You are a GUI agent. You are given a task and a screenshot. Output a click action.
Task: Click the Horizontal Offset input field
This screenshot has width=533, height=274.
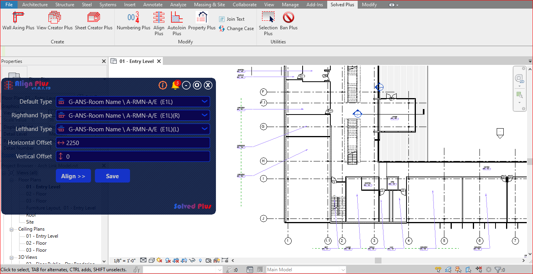coord(137,143)
